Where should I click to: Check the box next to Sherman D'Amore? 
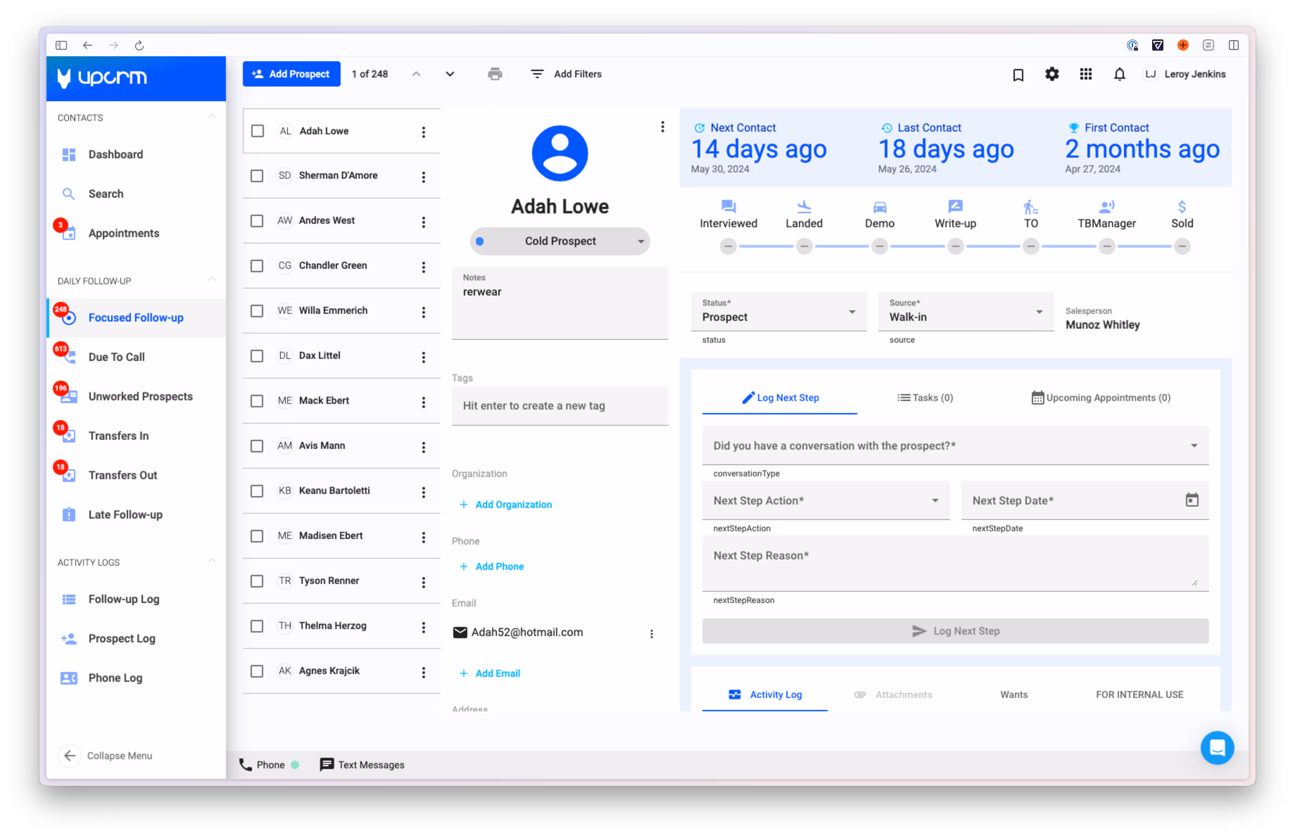tap(257, 176)
